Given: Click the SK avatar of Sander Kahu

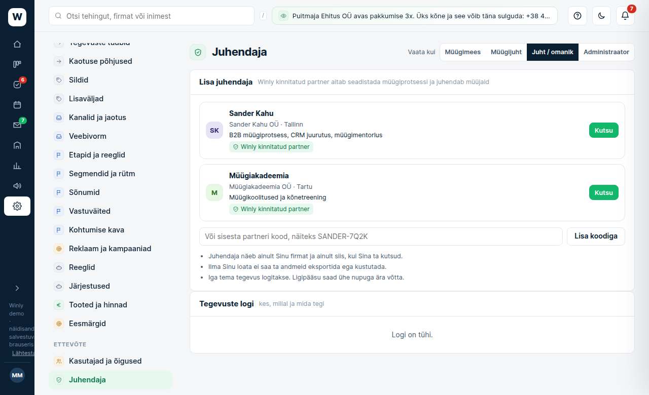Looking at the screenshot, I should pos(214,130).
